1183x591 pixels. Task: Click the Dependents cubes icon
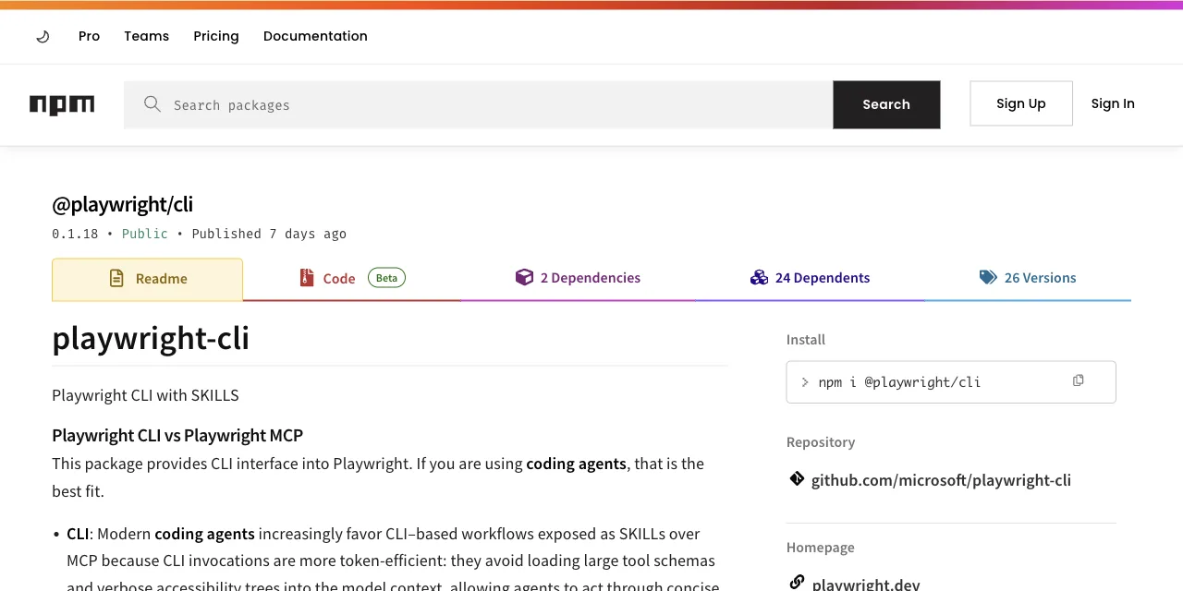(760, 277)
